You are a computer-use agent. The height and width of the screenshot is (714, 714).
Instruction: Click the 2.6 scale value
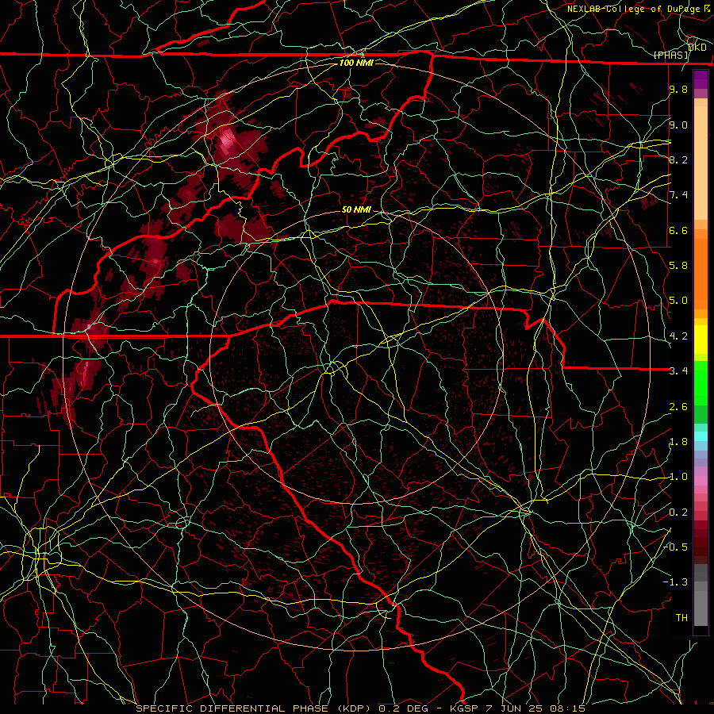[678, 407]
